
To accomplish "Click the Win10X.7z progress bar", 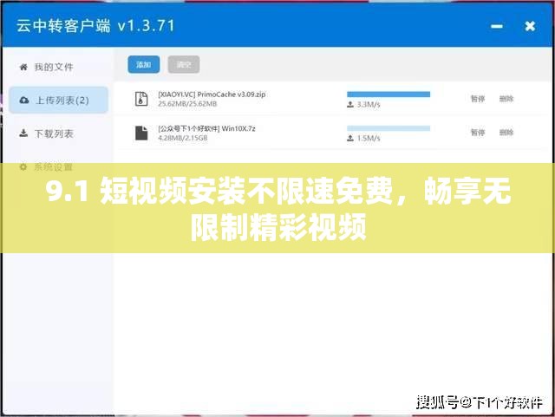I will pos(388,128).
